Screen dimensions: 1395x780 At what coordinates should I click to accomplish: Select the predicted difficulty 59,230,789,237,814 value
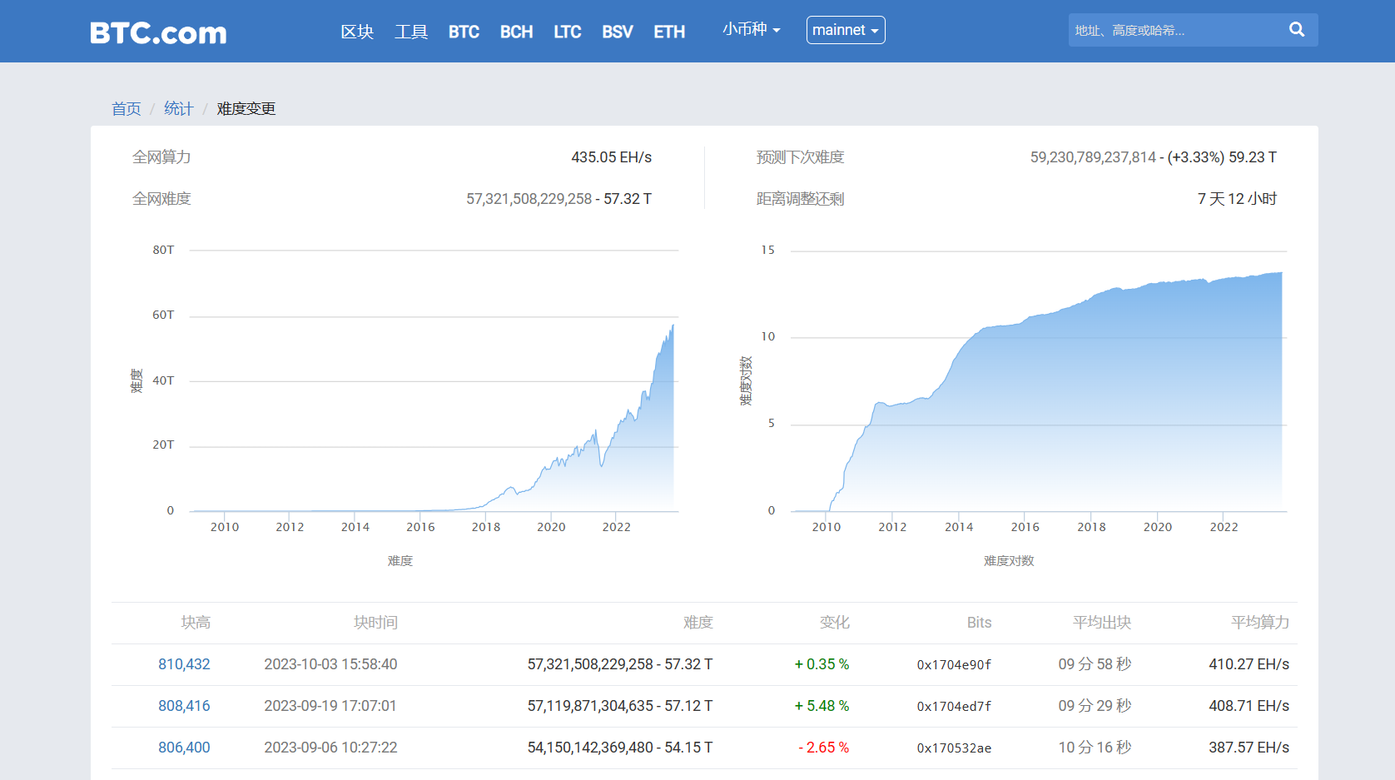(1094, 157)
